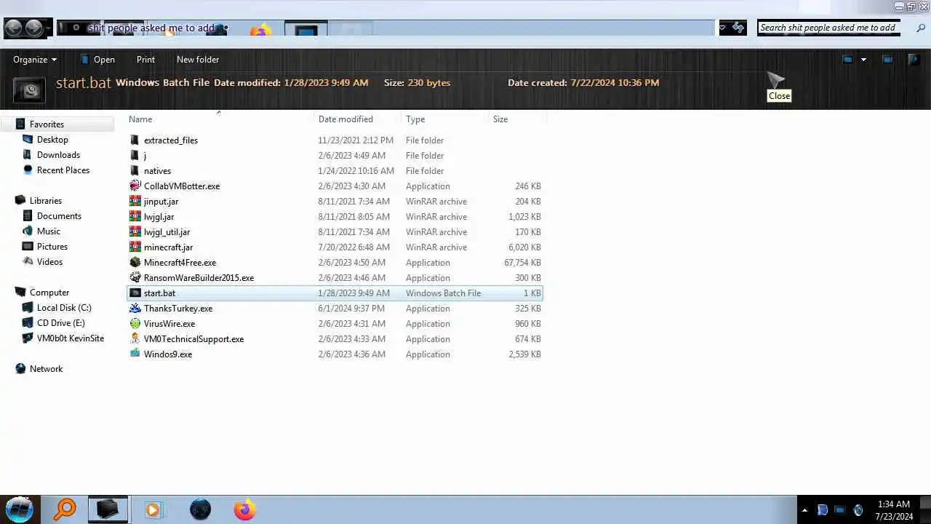931x524 pixels.
Task: Open Local Disk (C:)
Action: coord(64,308)
